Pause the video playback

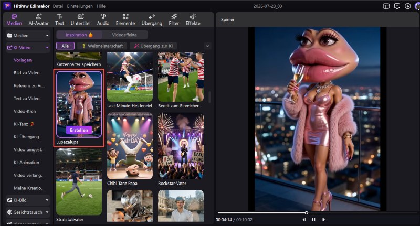click(313, 220)
